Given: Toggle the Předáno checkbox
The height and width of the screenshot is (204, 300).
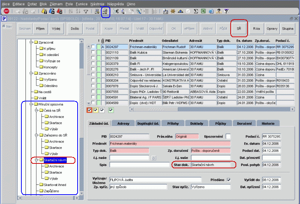Looking at the screenshot, I should click(x=228, y=180).
